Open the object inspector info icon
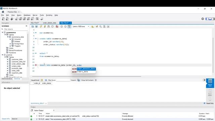This screenshot has width=215, height=121. [12, 19]
